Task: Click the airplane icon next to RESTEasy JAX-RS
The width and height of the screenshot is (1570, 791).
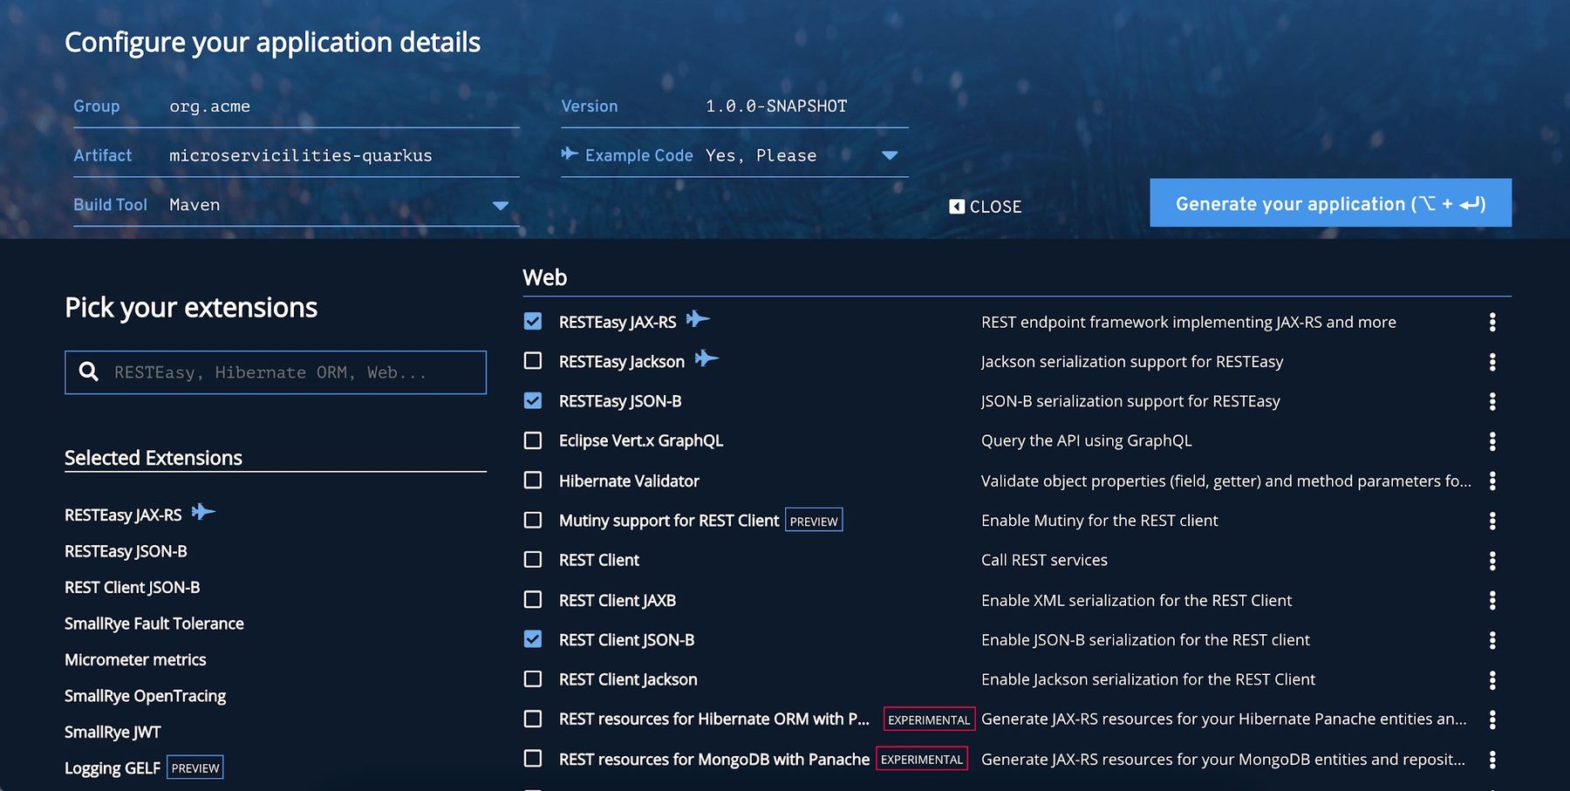Action: point(696,321)
